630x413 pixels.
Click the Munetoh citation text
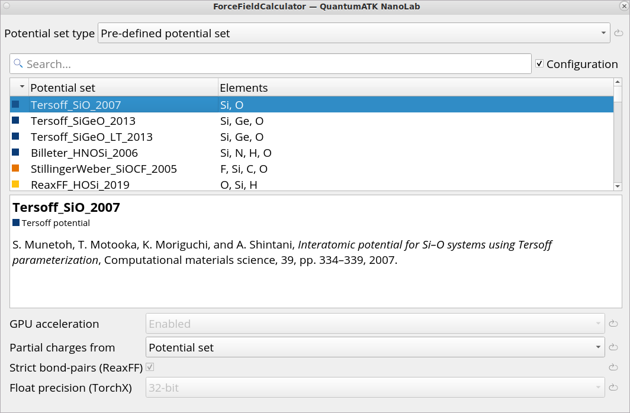(x=282, y=253)
